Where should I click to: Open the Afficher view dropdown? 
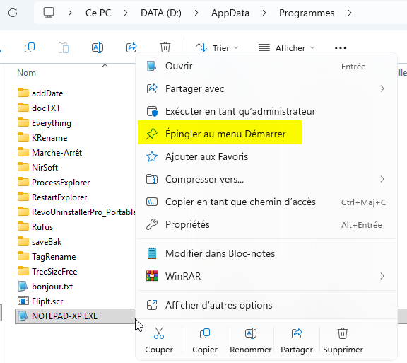286,48
